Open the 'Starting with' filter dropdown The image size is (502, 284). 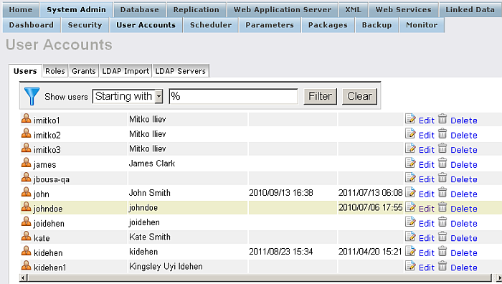128,96
